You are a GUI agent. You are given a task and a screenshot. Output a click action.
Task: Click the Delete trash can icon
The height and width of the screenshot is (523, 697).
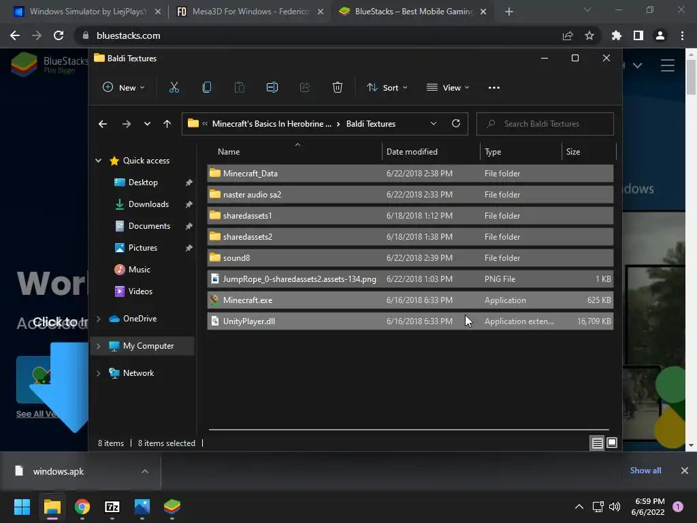click(x=338, y=88)
